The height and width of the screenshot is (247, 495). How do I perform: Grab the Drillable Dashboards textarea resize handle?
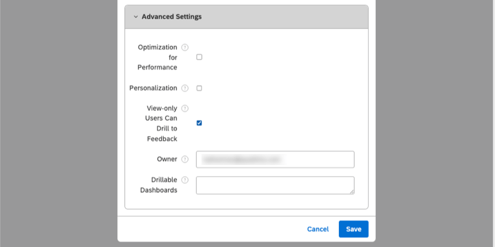coord(352,191)
